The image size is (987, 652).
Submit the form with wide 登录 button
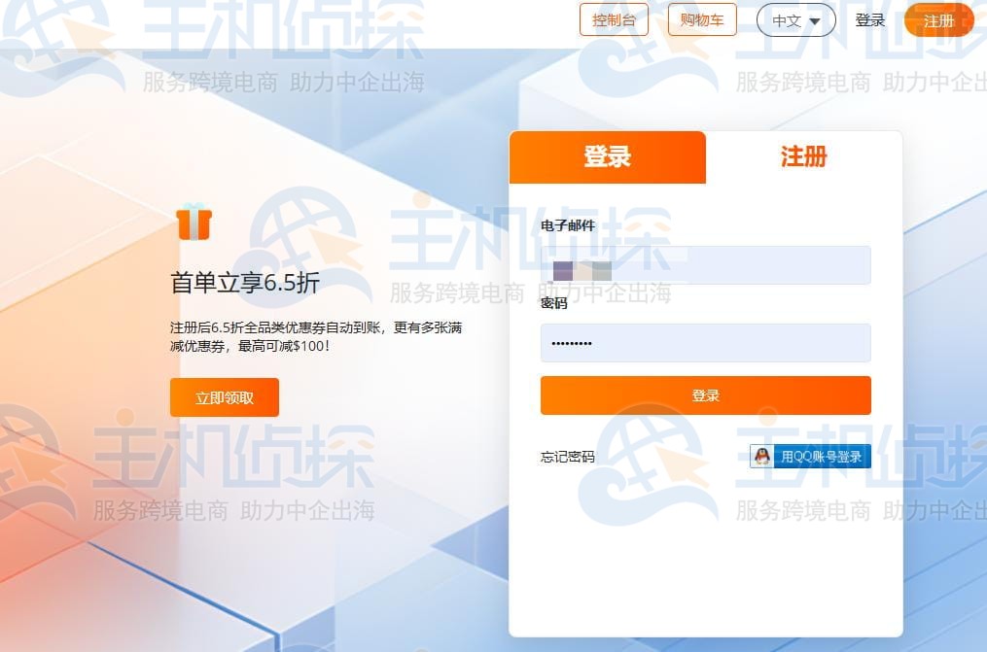[x=705, y=395]
